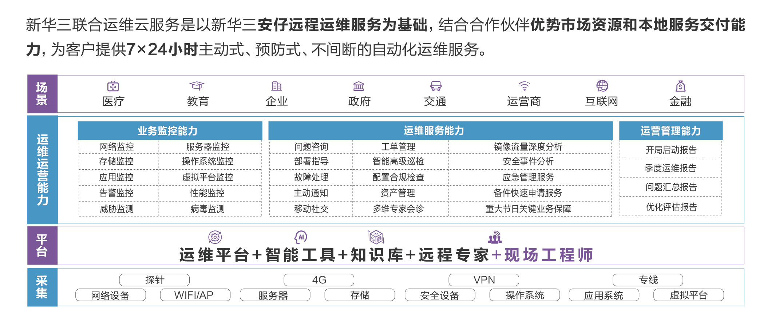This screenshot has width=775, height=318.
Task: Click the office building icon above 企业
Action: point(277,86)
